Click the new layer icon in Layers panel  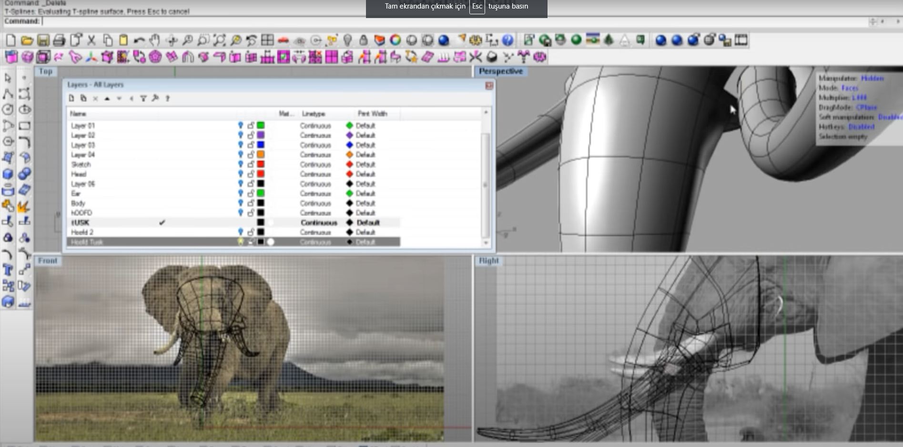(71, 98)
